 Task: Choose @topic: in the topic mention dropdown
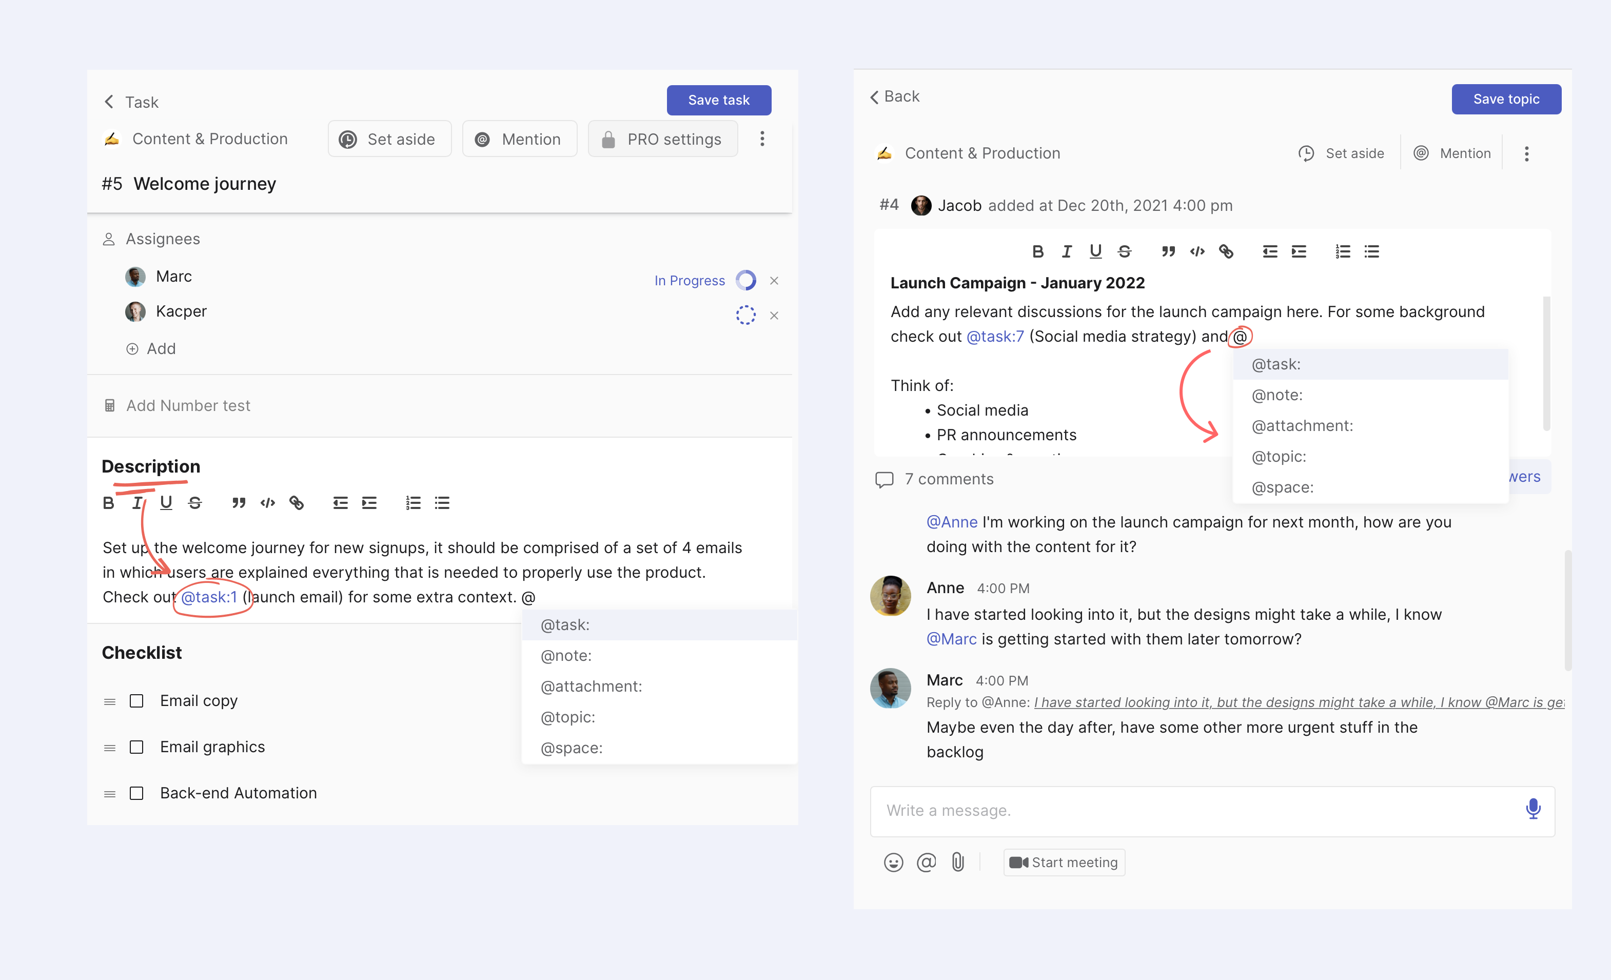(x=1279, y=456)
